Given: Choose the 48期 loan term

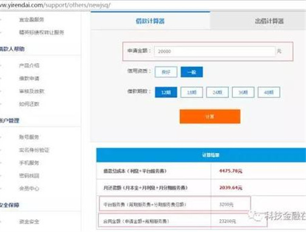Looking at the screenshot, I should [269, 92].
